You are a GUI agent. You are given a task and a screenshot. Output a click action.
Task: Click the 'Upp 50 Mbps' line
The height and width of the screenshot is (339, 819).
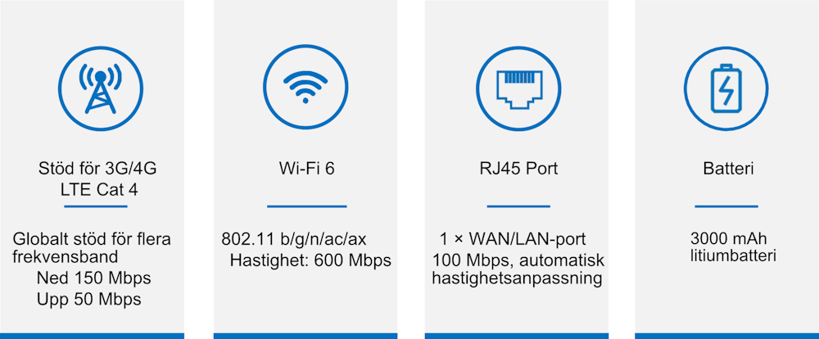tap(88, 300)
